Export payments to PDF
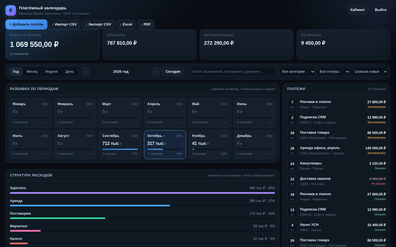Image resolution: width=396 pixels, height=247 pixels. point(146,24)
